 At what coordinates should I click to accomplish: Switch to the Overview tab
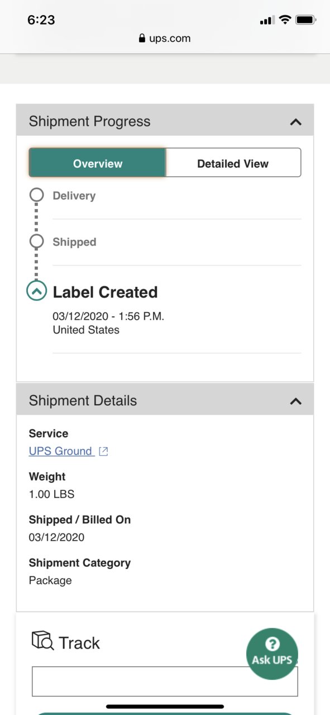click(x=98, y=163)
